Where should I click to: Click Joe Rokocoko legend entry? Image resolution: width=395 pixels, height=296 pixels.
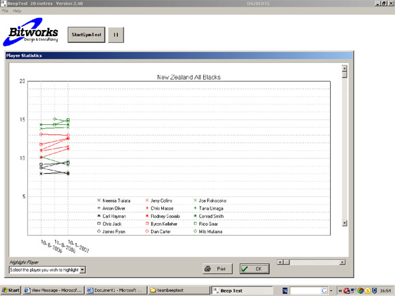pyautogui.click(x=210, y=200)
